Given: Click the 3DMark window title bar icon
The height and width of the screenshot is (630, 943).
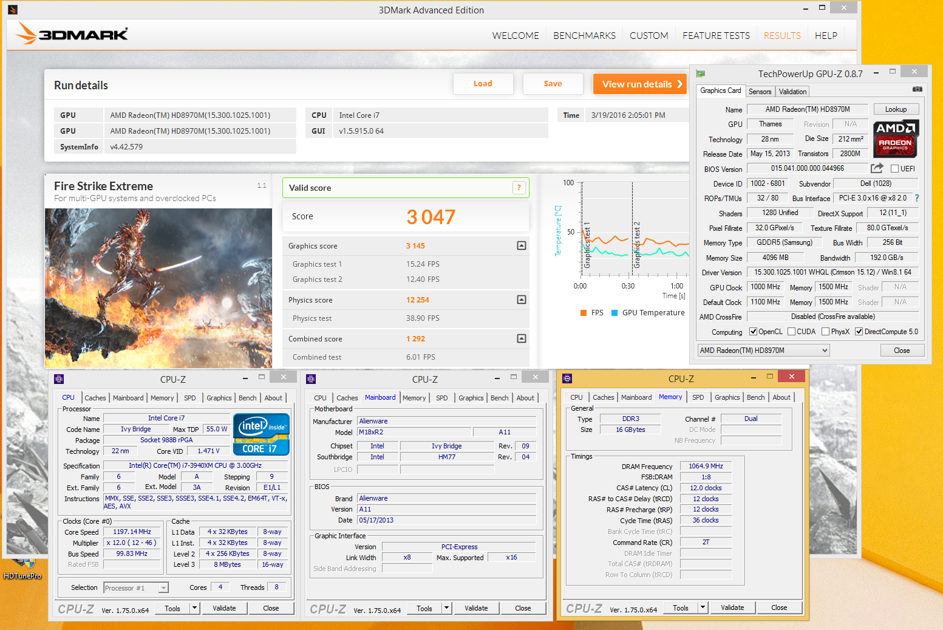Looking at the screenshot, I should [13, 10].
